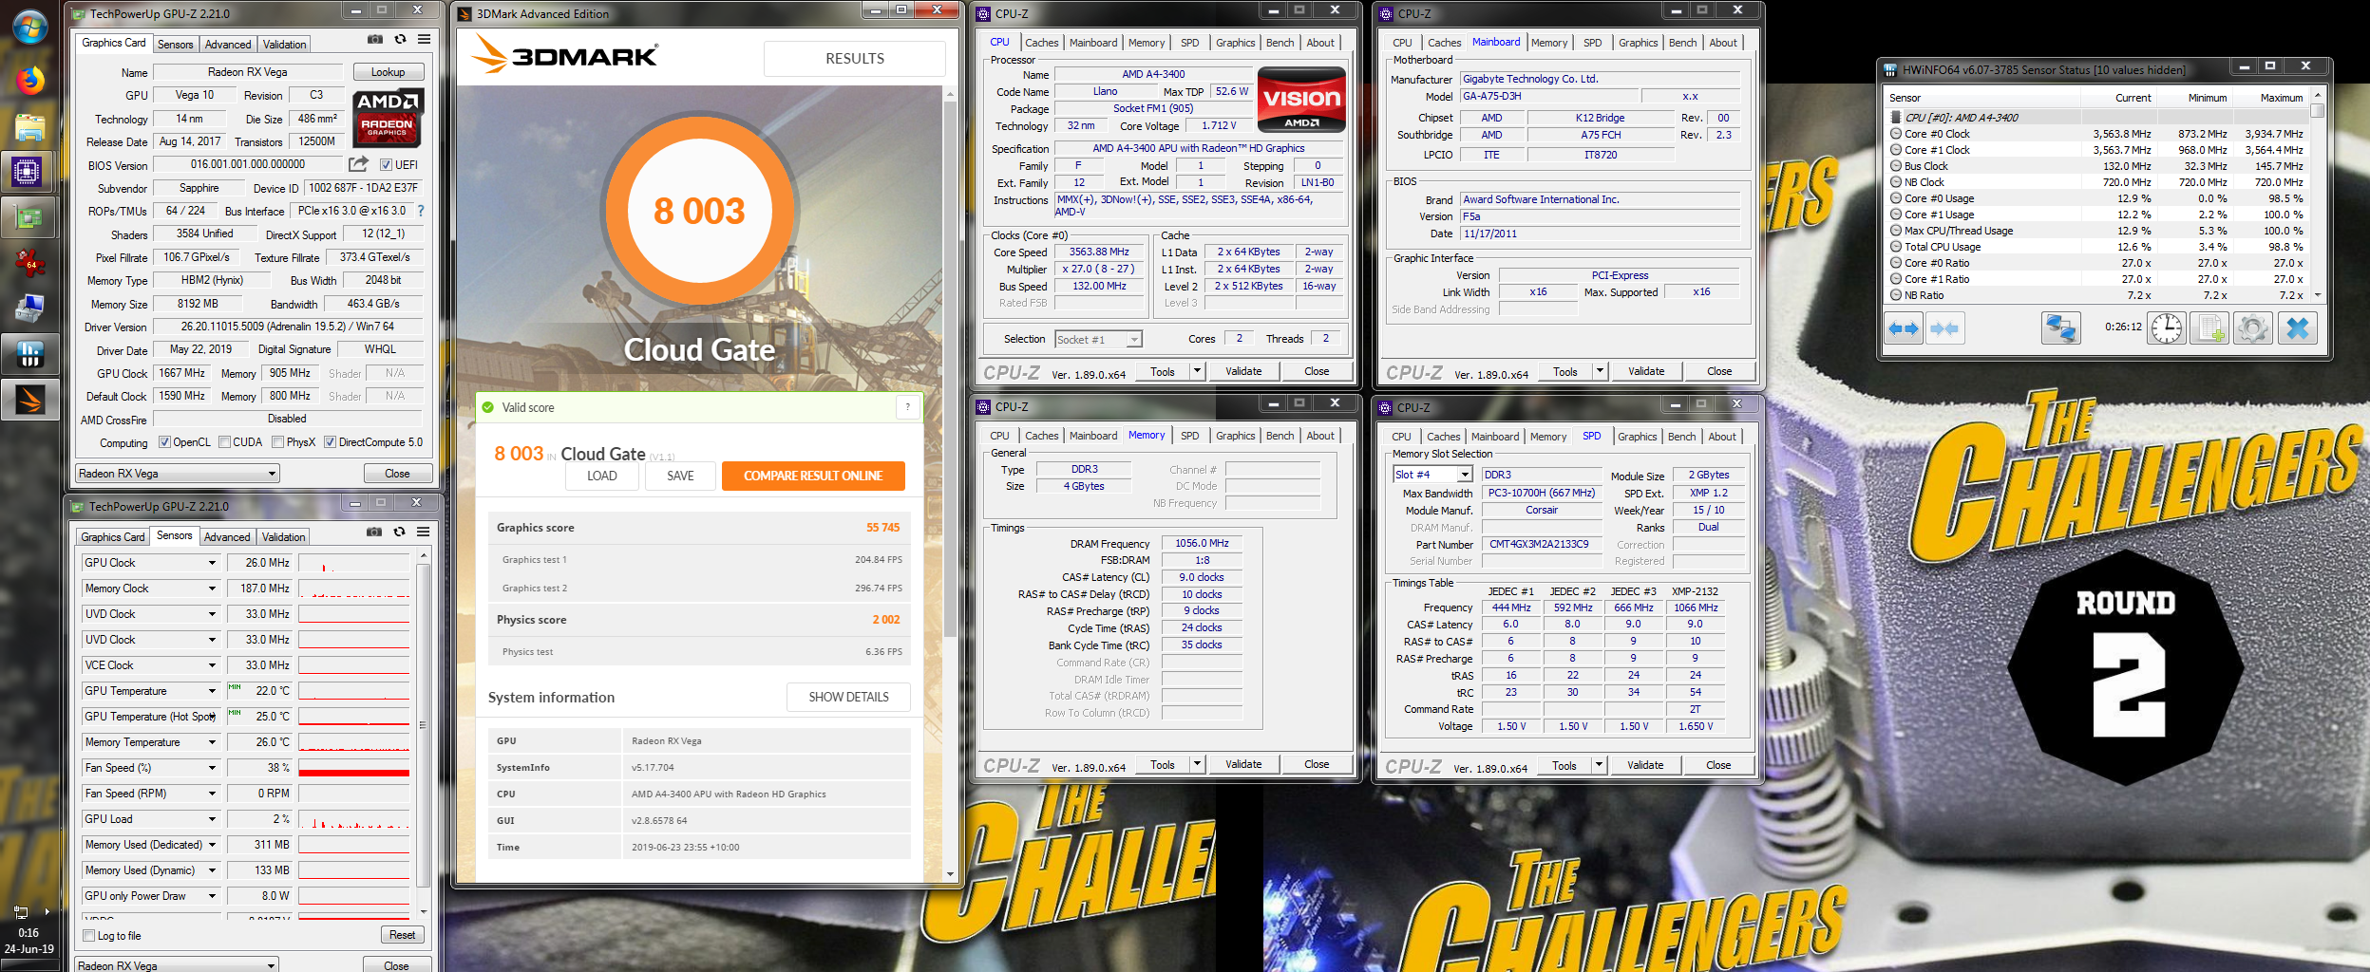Open Memory Clock sensor dropdown
Screen dimensions: 2370x972
click(212, 589)
